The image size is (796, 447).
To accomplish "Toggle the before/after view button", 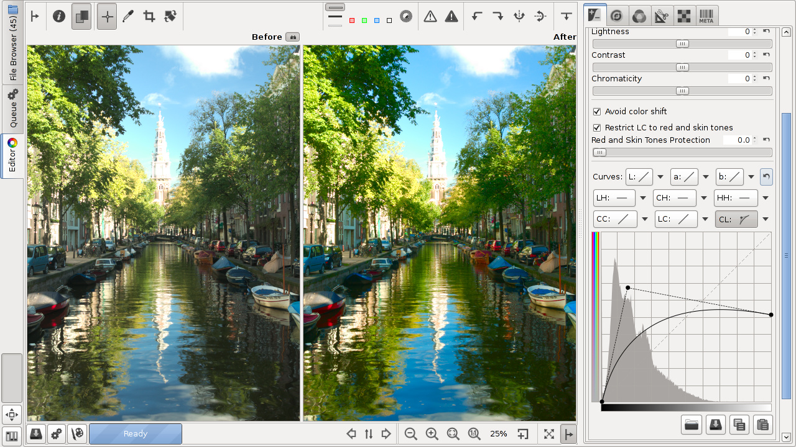I will [x=81, y=17].
